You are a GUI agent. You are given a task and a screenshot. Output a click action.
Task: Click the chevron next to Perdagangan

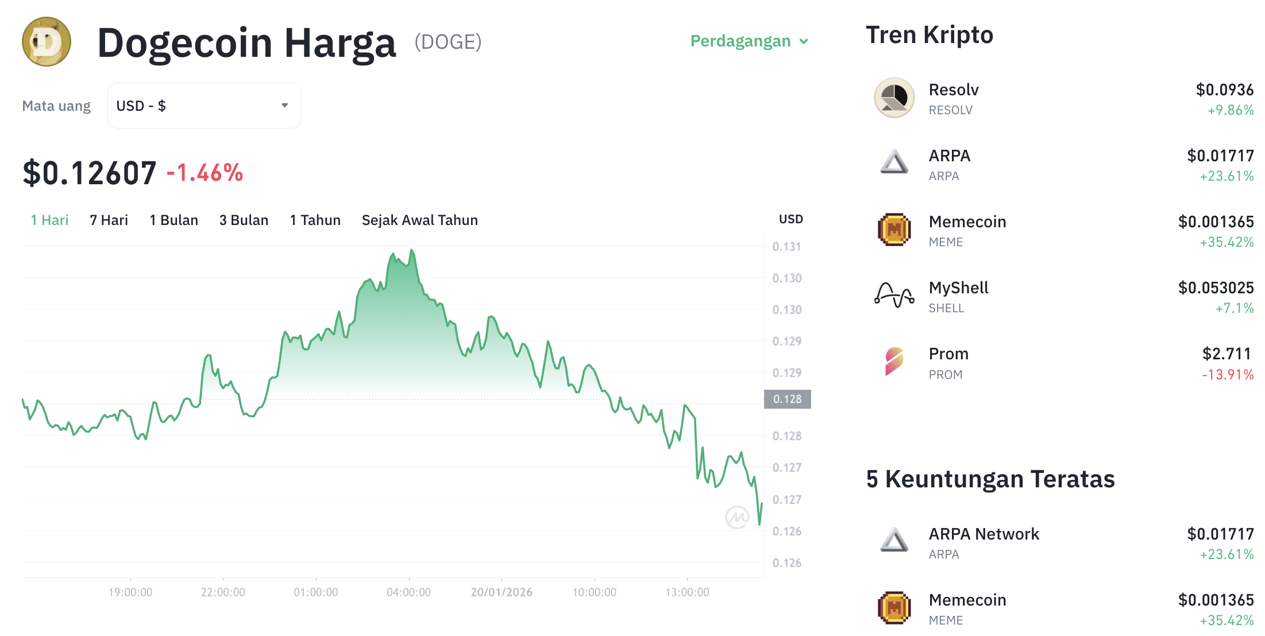[x=804, y=41]
